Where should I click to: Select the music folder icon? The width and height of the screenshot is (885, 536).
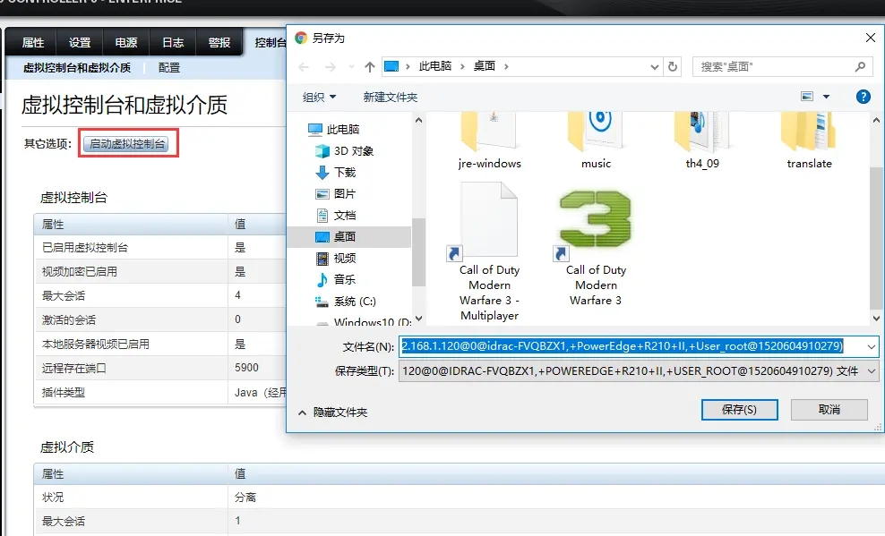596,134
